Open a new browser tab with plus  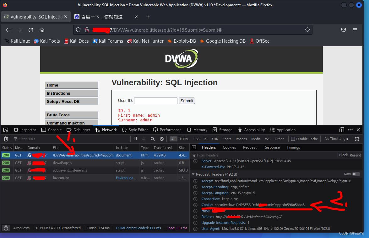point(148,17)
